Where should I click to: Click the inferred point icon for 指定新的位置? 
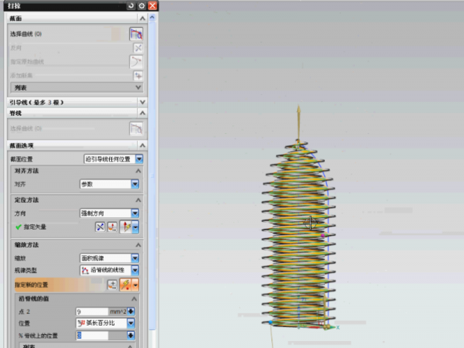pyautogui.click(x=124, y=285)
